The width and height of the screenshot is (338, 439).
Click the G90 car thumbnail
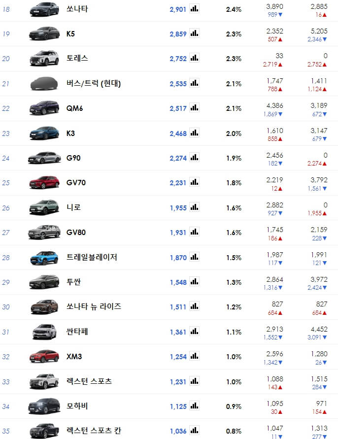44,158
